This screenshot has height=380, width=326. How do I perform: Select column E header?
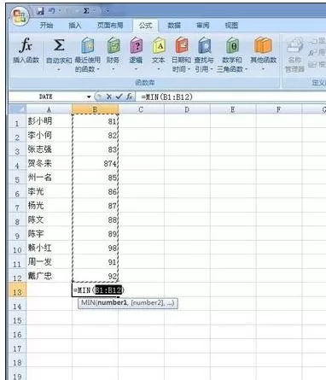233,109
